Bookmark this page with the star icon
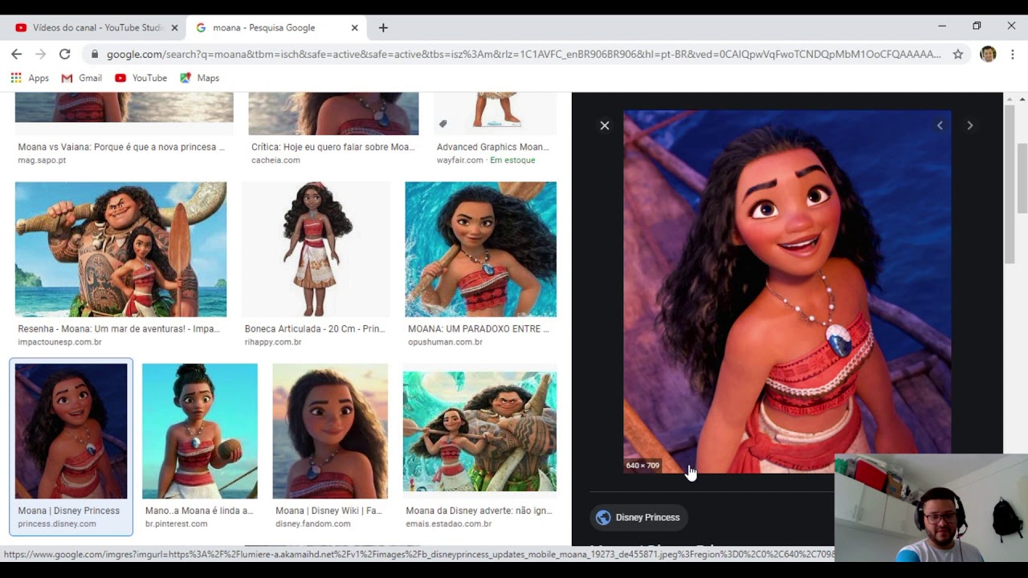This screenshot has width=1028, height=578. click(x=958, y=54)
